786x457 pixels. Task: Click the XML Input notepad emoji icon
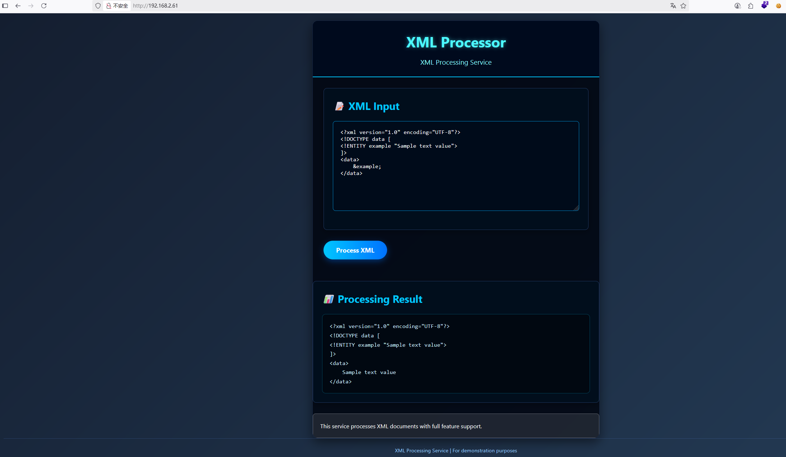point(339,106)
